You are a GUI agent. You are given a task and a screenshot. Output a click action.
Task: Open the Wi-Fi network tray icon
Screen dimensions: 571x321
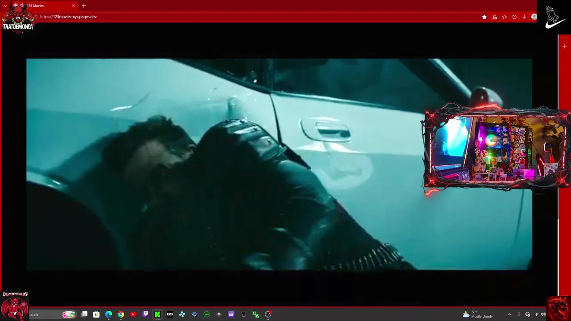point(537,314)
